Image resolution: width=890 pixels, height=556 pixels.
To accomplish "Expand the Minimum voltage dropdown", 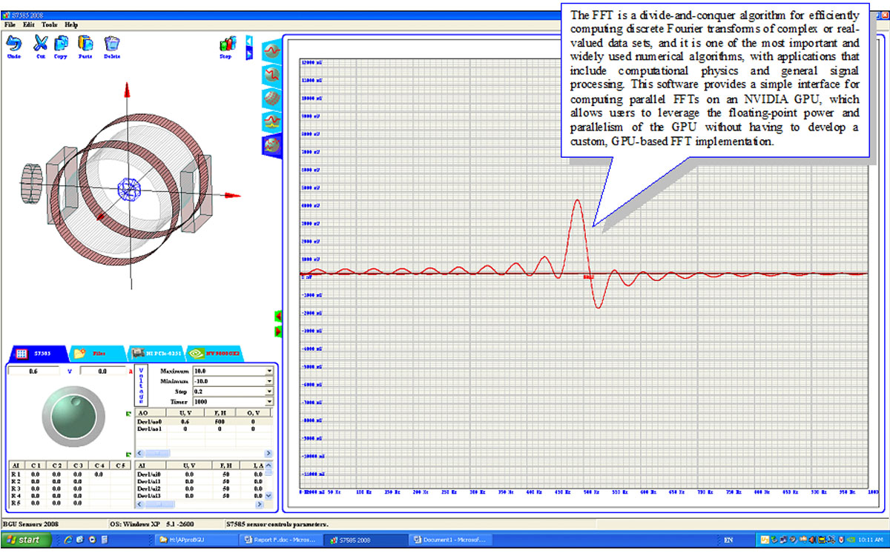I will 268,381.
